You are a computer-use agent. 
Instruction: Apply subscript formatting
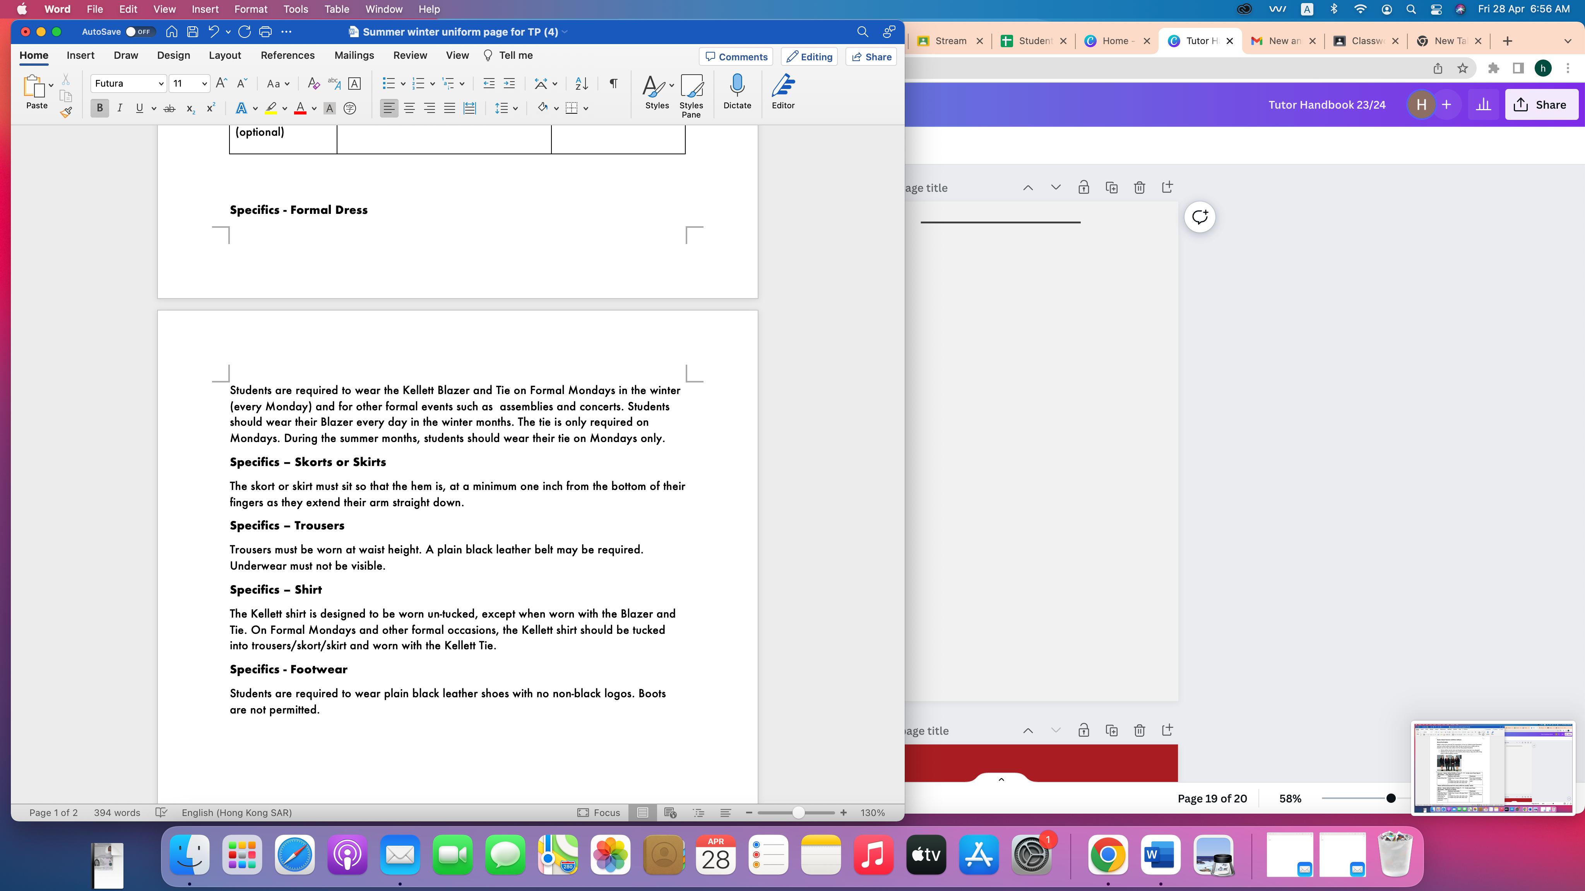[x=191, y=108]
